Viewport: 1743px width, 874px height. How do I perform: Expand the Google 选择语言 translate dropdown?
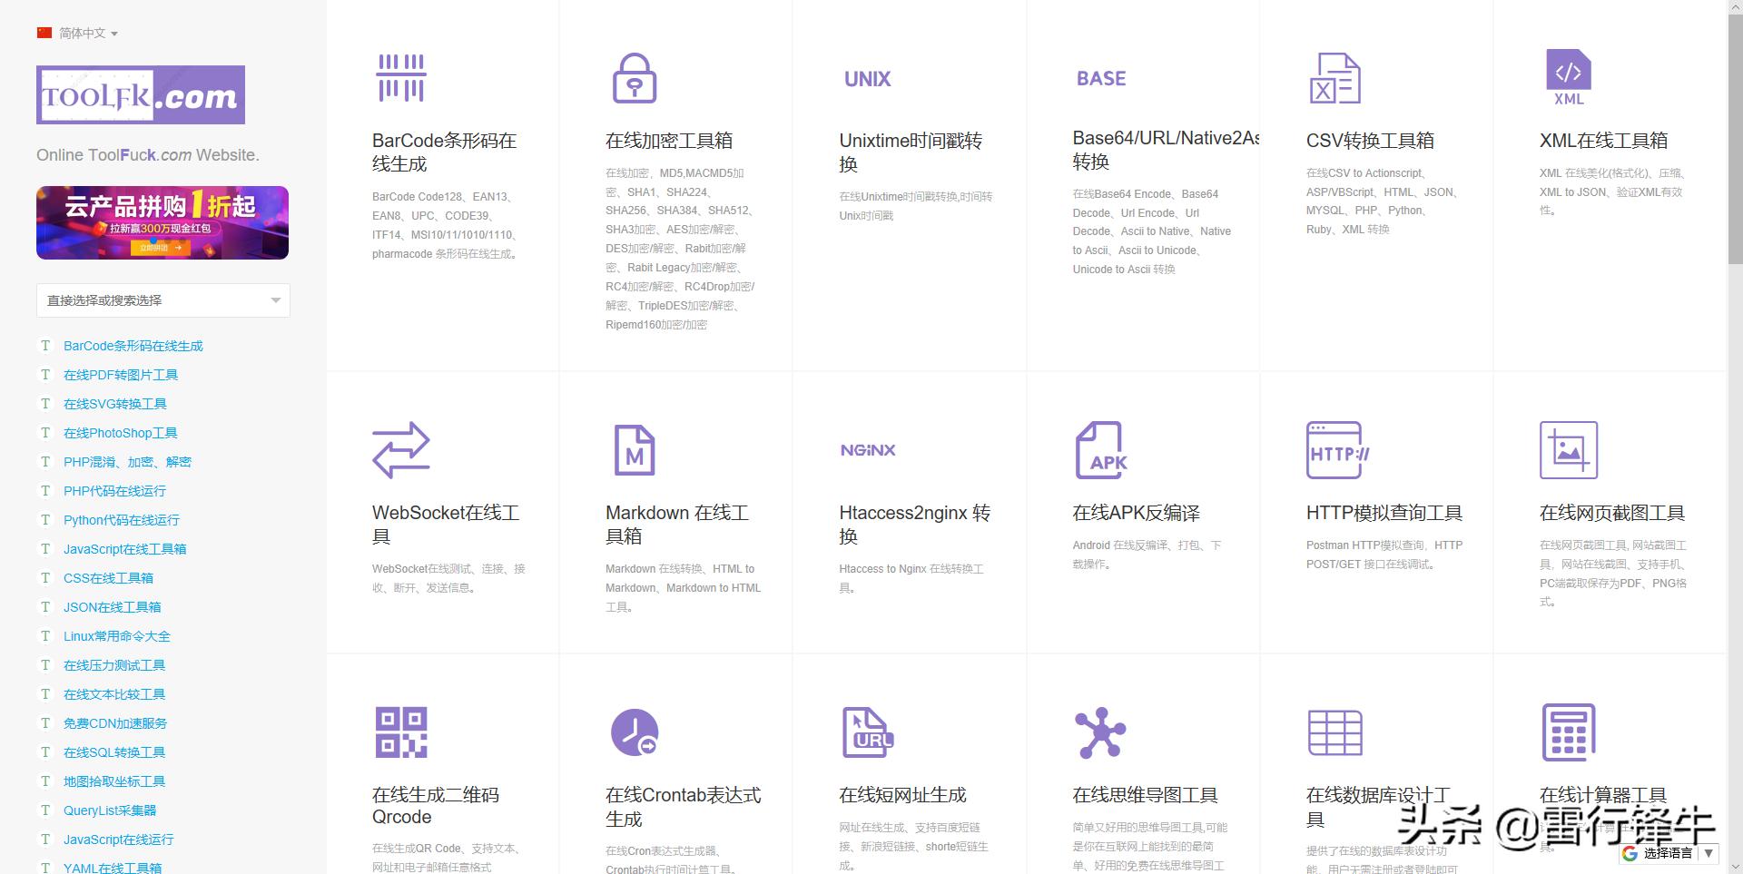pyautogui.click(x=1667, y=853)
